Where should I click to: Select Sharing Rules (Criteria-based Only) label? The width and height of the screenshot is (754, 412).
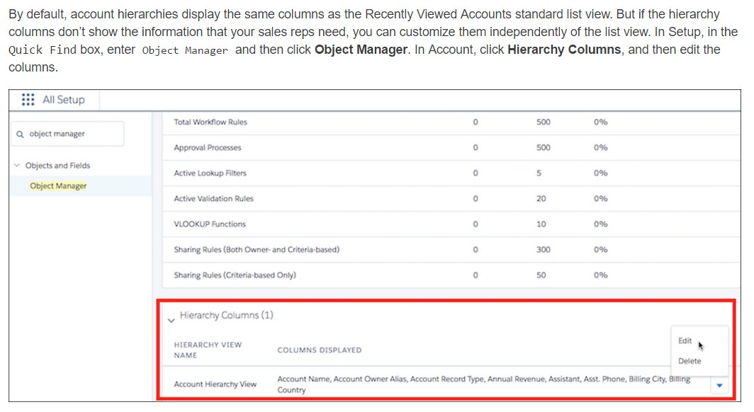click(x=235, y=275)
